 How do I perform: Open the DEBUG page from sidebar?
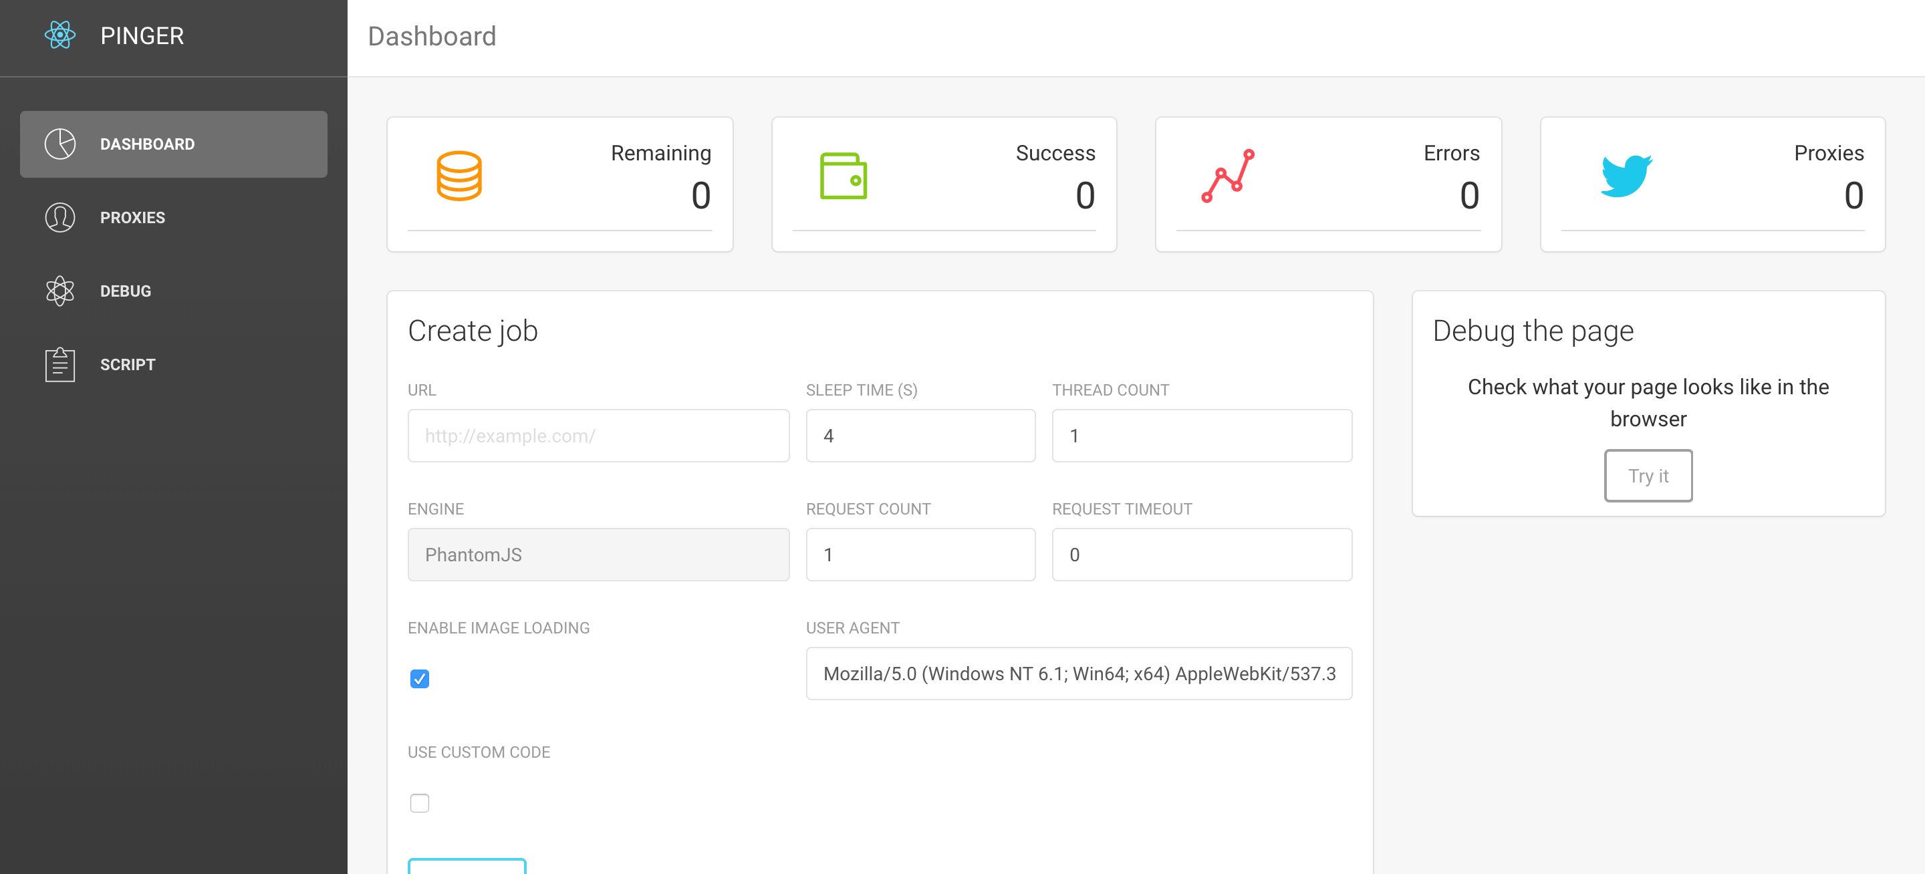[x=173, y=291]
